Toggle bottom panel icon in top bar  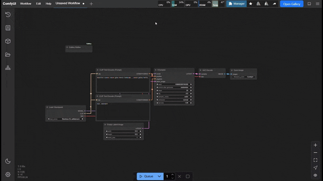[x=309, y=4]
